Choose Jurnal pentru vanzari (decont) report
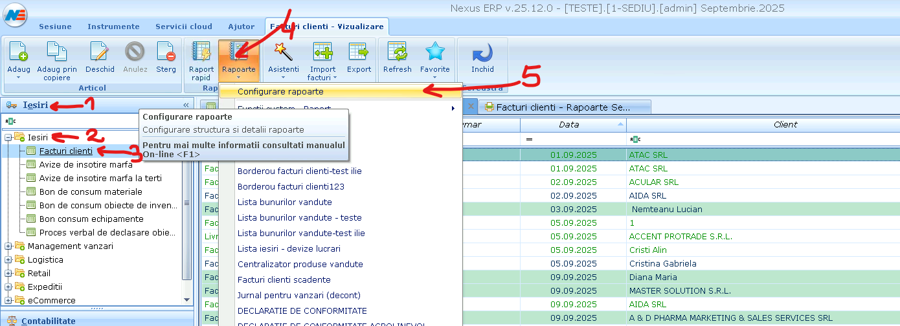This screenshot has height=326, width=900. (x=291, y=295)
